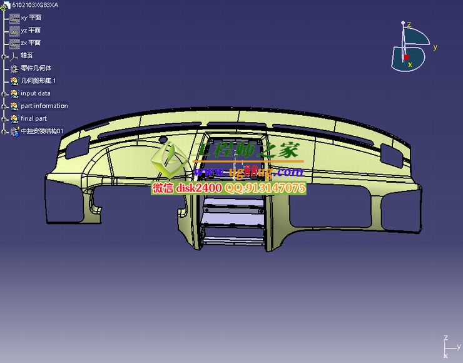This screenshot has height=363, width=463.
Task: Click the www.ug88ug.com watermark link
Action: point(248,171)
